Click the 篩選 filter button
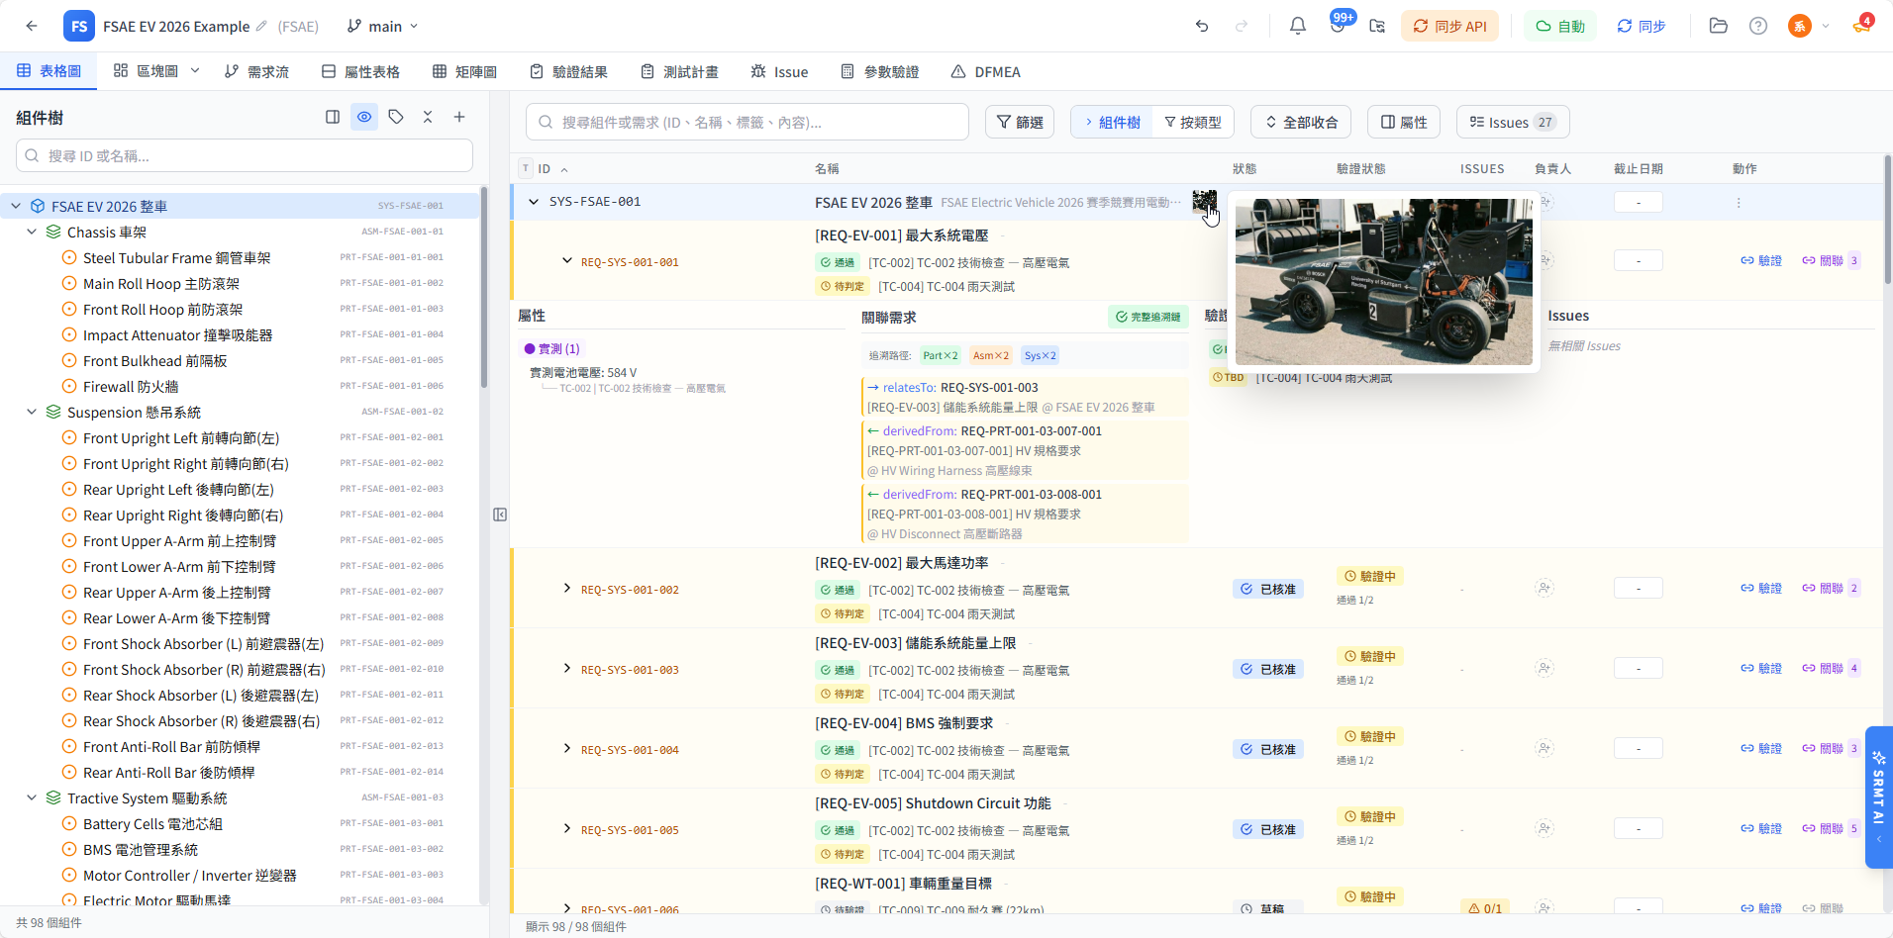Screen dimensions: 1893x938 (x=1019, y=122)
